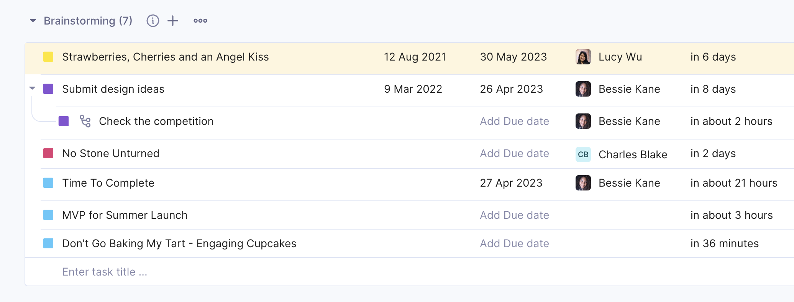Add a due date for Check the competition
Screen dimensions: 794x302
514,121
